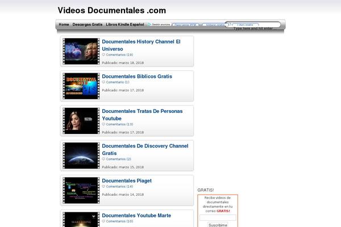Open the Videos Documentales .com site title
The height and width of the screenshot is (227, 341).
pos(112,10)
